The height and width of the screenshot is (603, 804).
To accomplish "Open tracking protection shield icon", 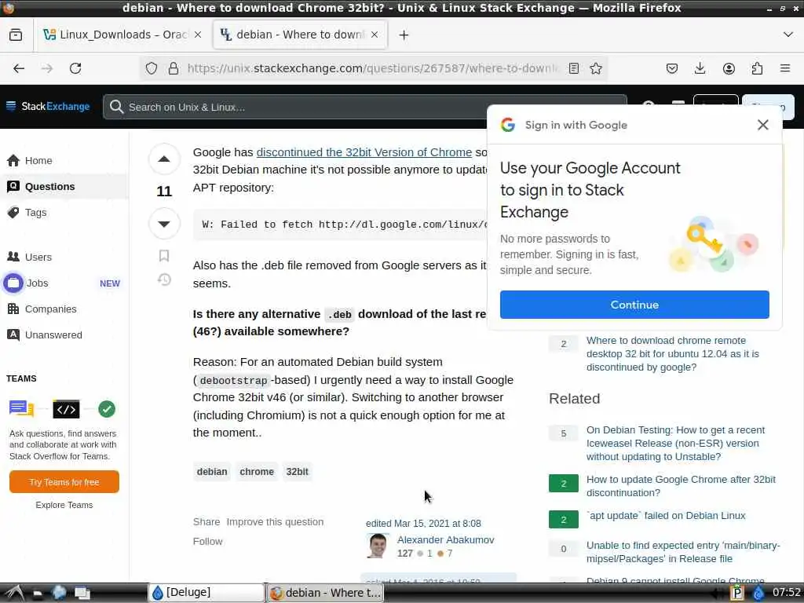I will pos(152,68).
